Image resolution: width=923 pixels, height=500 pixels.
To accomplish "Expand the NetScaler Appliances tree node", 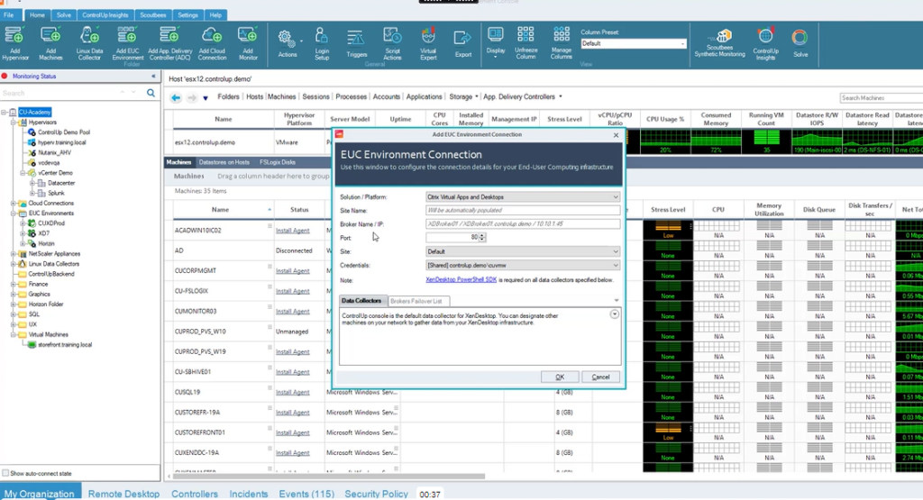I will point(14,253).
